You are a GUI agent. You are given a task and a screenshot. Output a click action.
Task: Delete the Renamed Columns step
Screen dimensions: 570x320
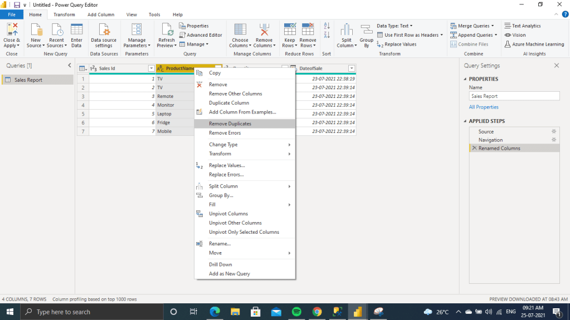[x=474, y=149]
